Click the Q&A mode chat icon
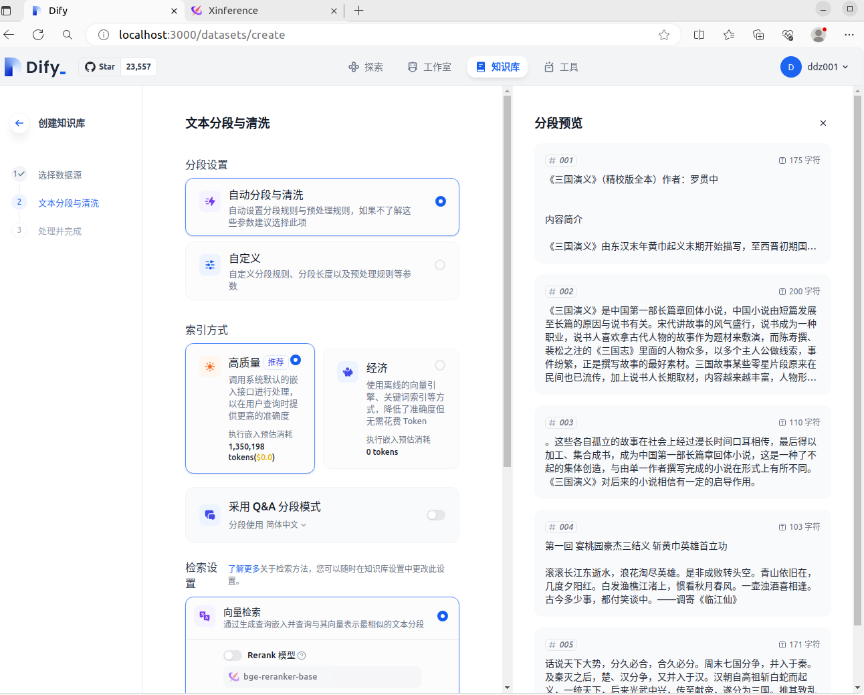 tap(210, 514)
